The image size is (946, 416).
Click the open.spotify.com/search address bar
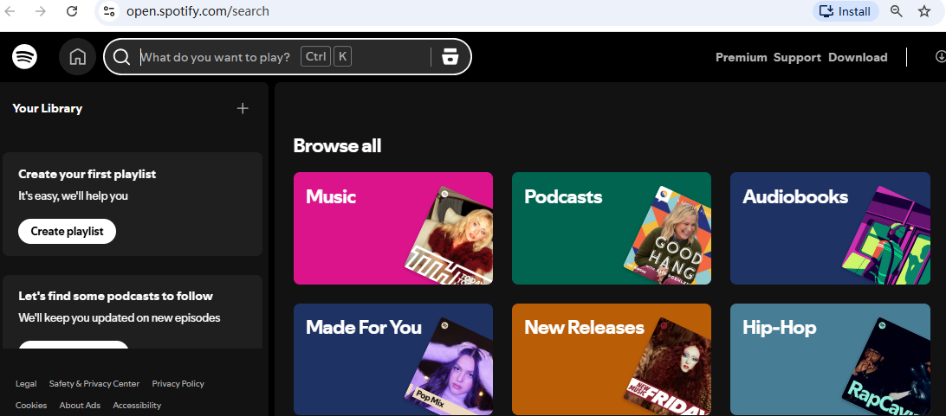(x=198, y=11)
